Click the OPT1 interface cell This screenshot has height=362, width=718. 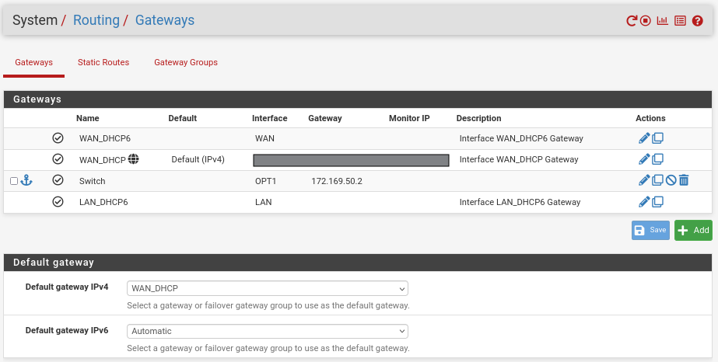pos(265,181)
